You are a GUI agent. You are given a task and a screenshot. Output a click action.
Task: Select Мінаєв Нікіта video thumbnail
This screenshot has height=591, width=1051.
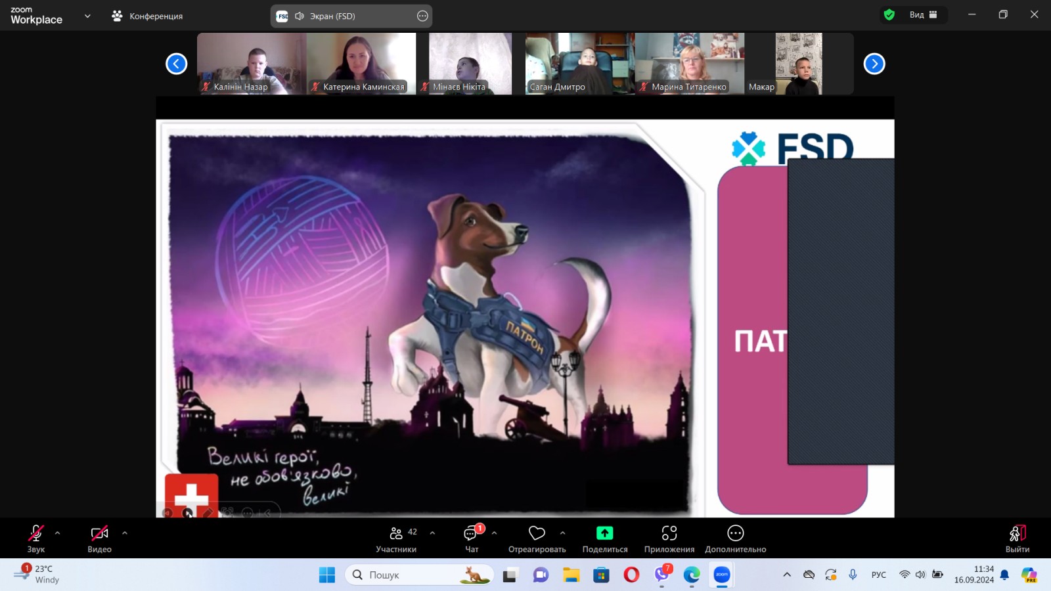[470, 64]
